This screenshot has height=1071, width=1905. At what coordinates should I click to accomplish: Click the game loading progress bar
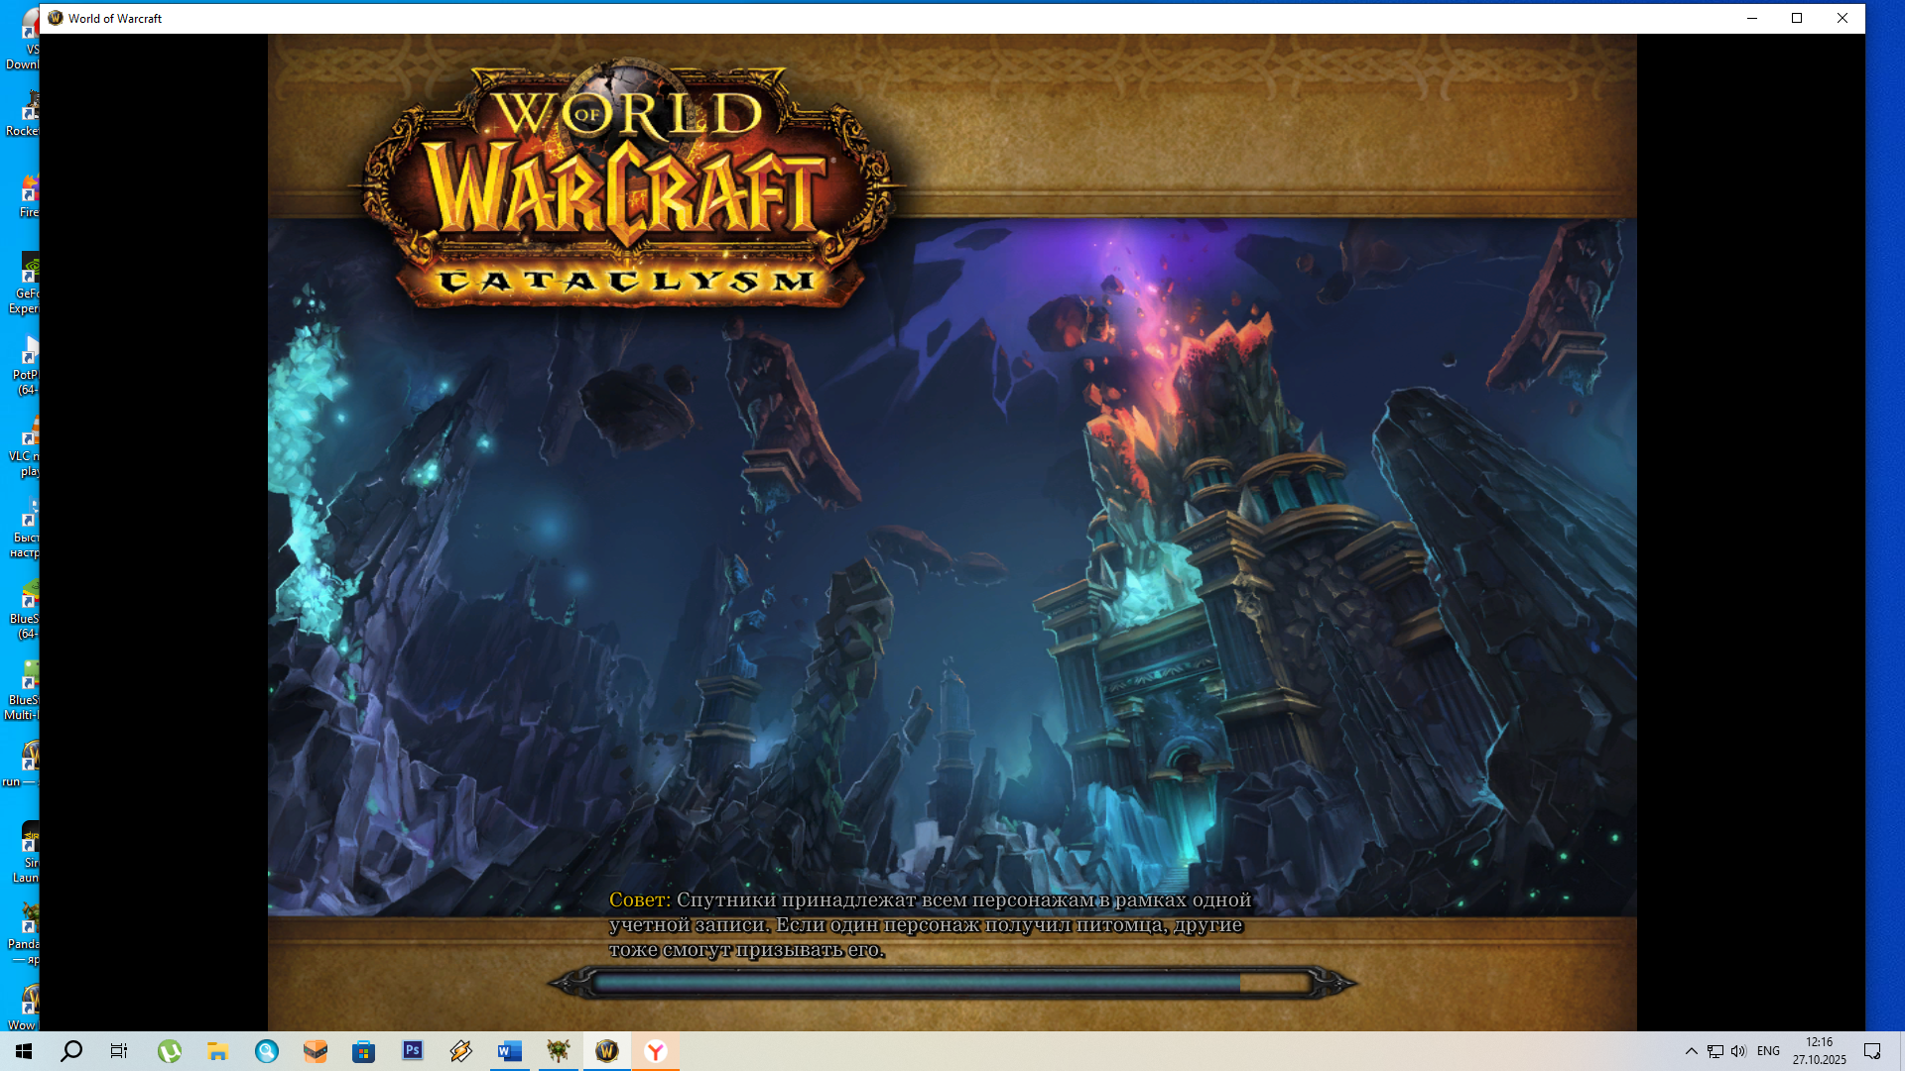(951, 983)
